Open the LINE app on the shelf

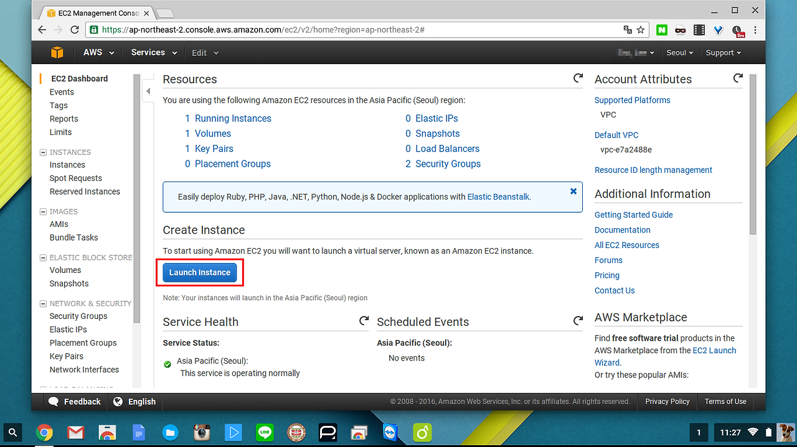[265, 432]
